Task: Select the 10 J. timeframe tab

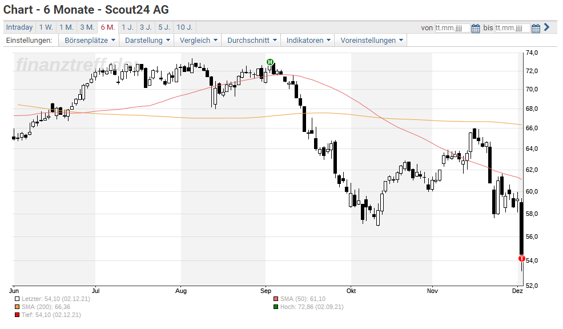Action: 184,27
